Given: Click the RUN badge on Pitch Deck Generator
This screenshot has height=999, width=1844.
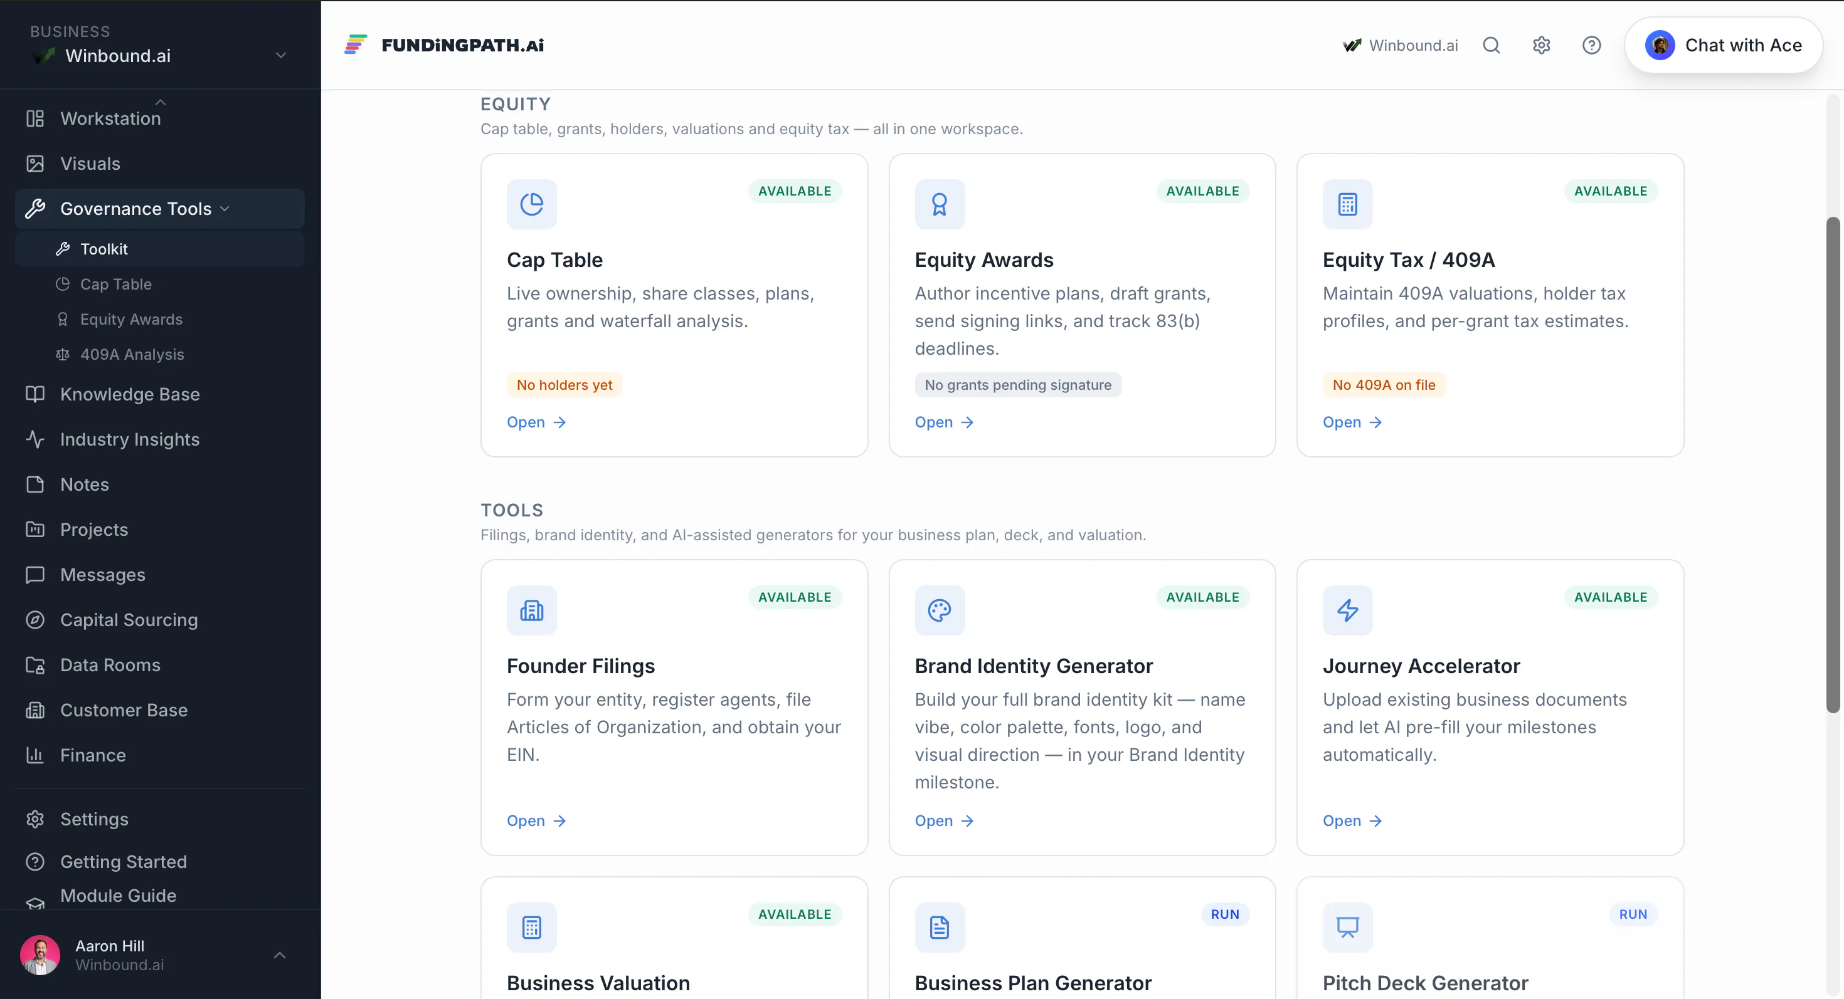Looking at the screenshot, I should point(1633,914).
